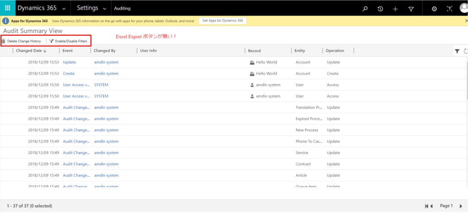Refresh the audit grid
468x218 pixels.
(x=466, y=51)
